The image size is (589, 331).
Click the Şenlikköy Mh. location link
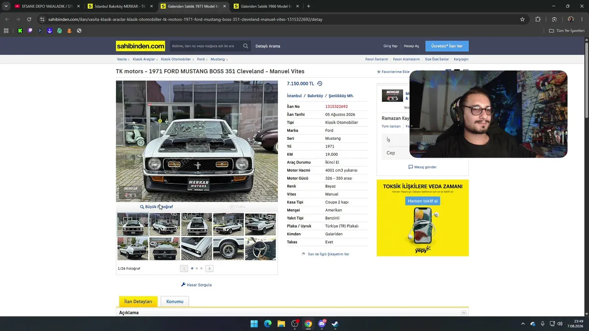coord(341,96)
